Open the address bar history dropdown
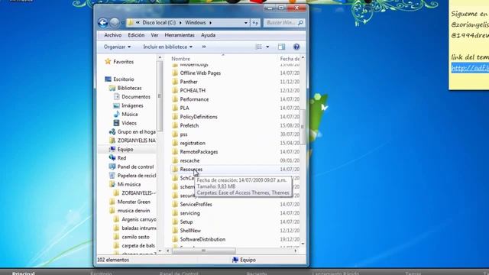 pos(246,23)
